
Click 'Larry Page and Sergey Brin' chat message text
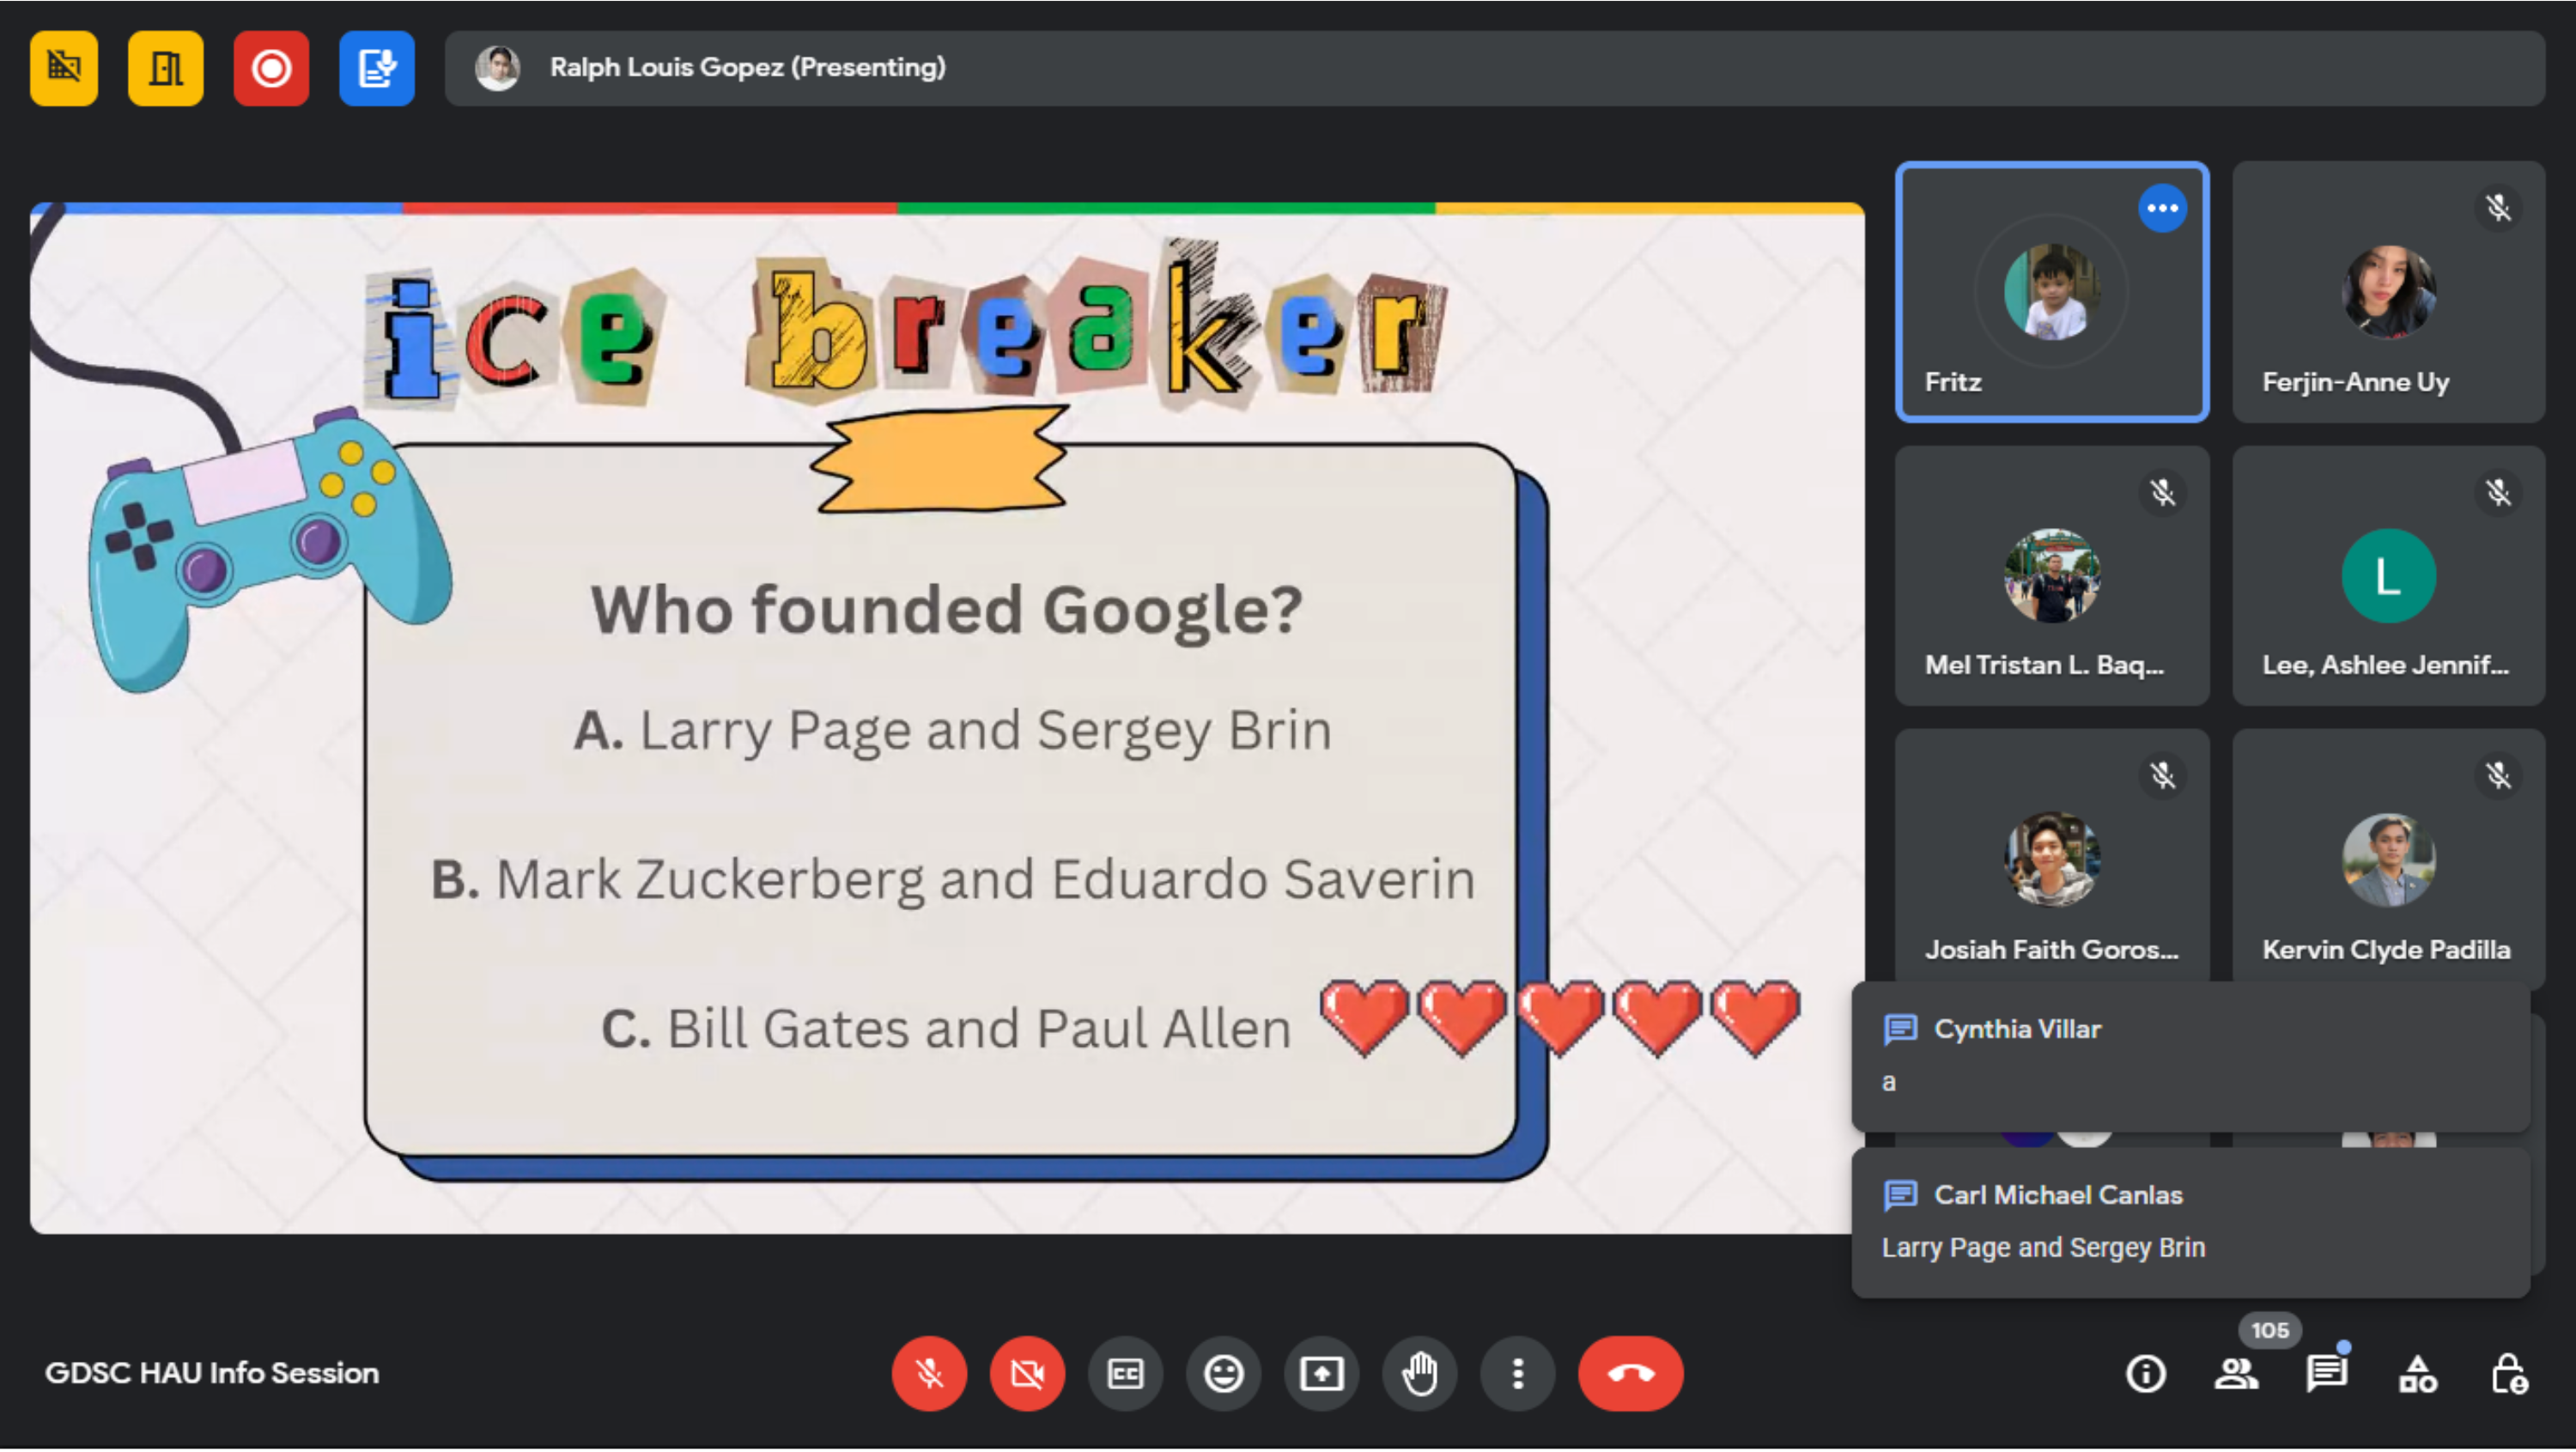click(x=2042, y=1248)
